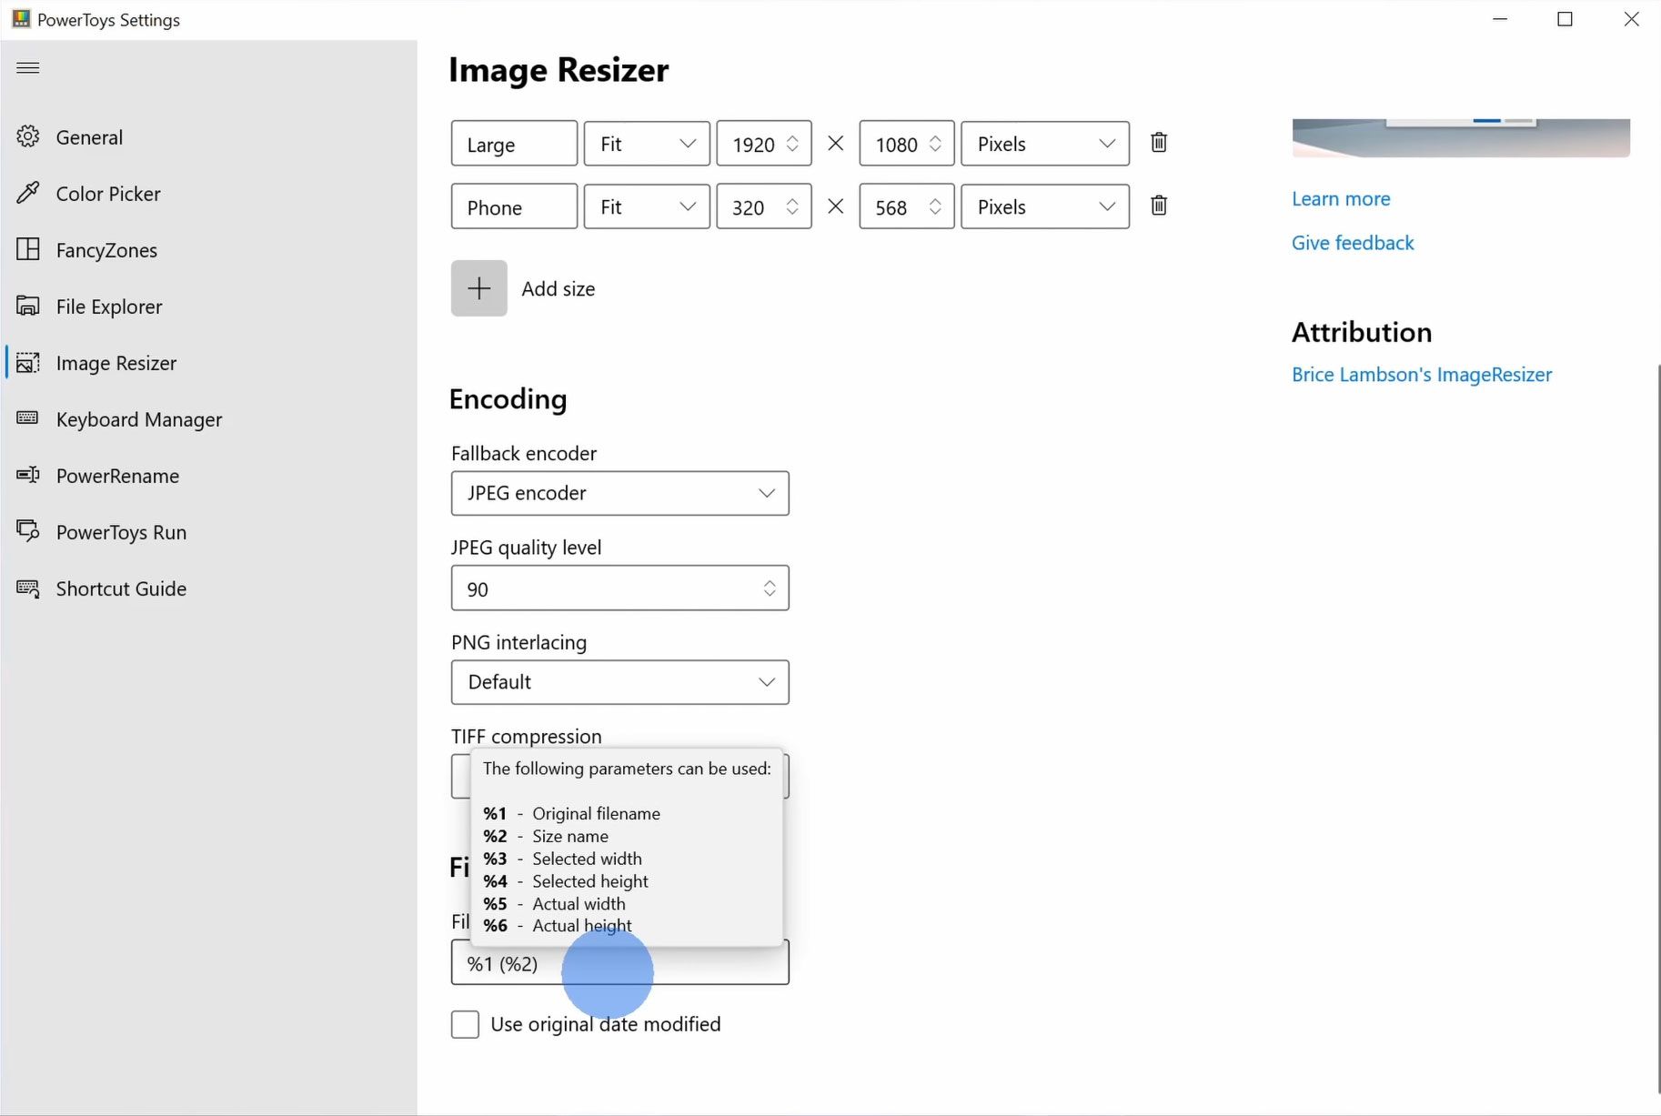Click the plus Add size button

pos(479,288)
